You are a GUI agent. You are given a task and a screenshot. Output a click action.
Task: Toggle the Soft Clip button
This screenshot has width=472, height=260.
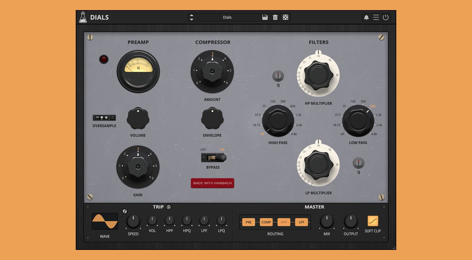pos(373,221)
